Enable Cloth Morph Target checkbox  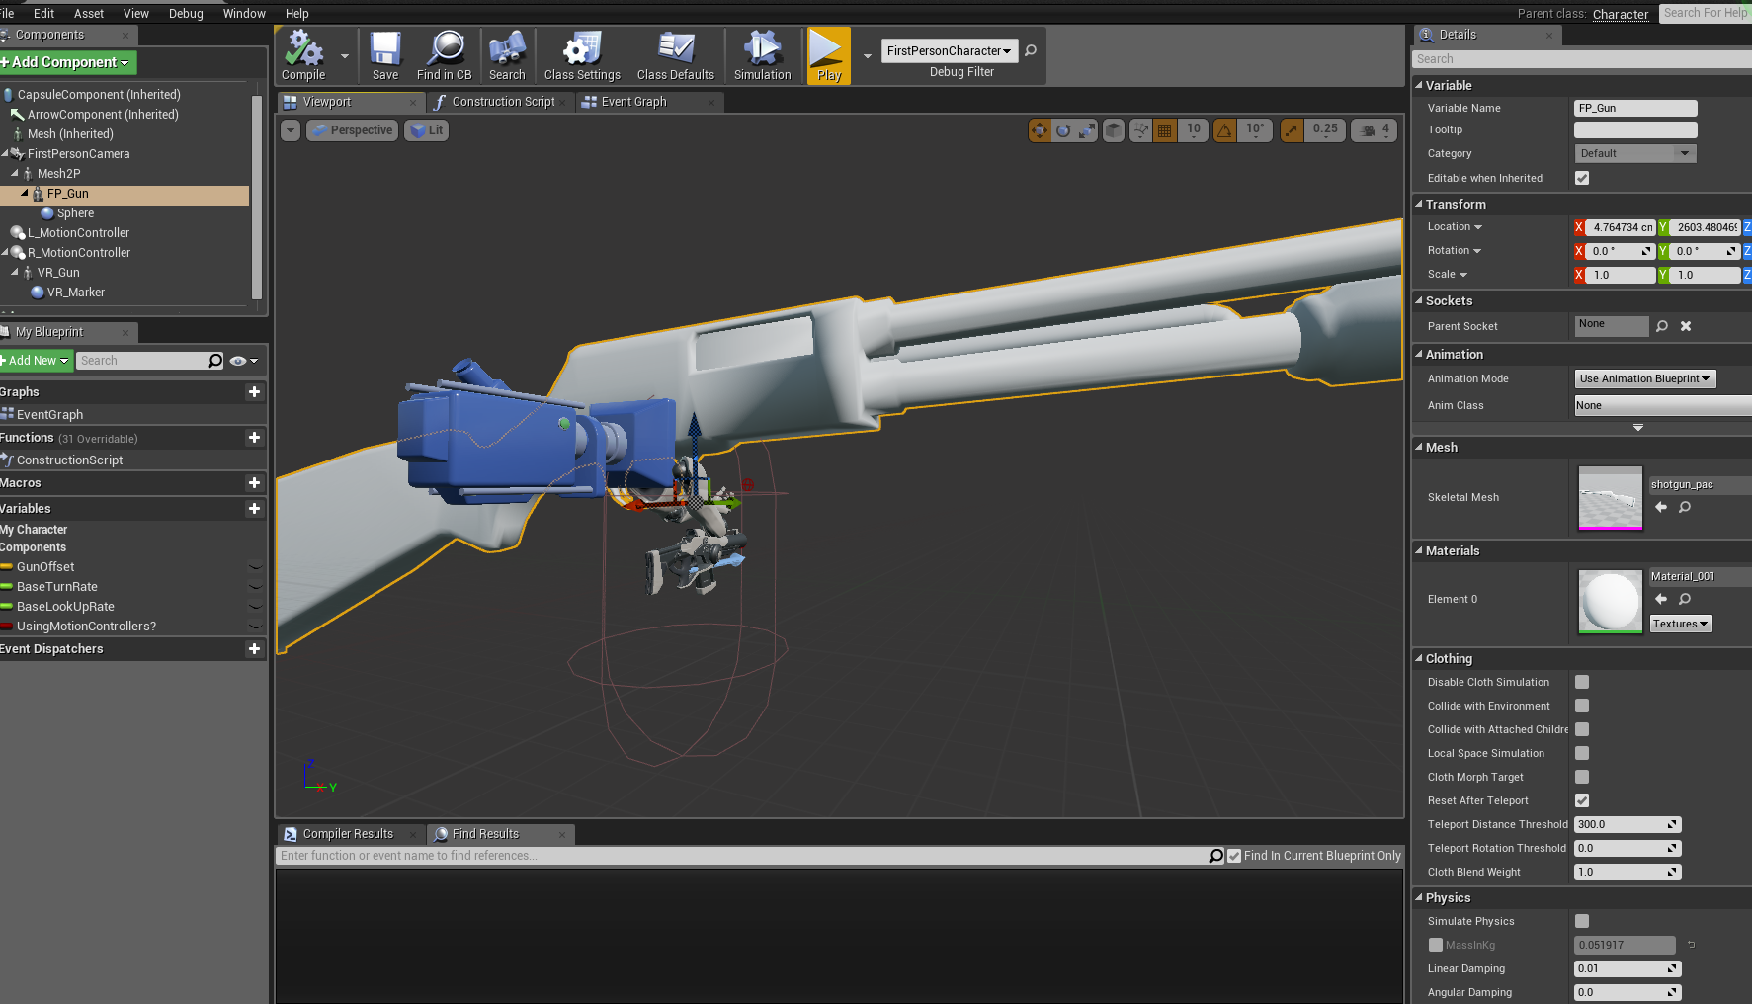pos(1582,777)
